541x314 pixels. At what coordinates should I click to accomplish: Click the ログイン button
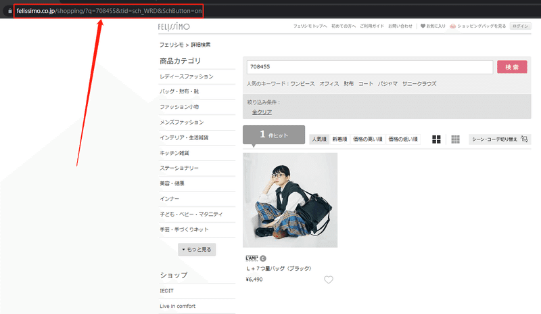click(520, 26)
